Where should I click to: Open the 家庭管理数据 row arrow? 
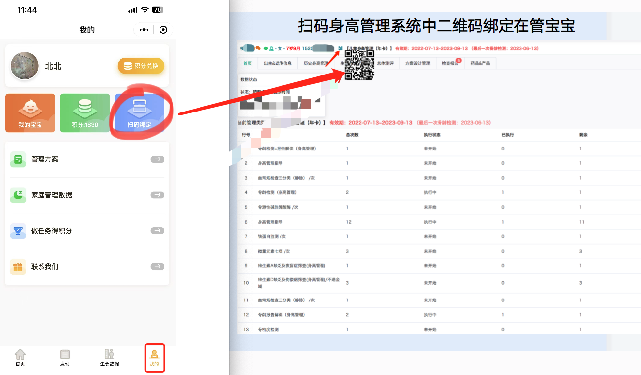(x=157, y=195)
